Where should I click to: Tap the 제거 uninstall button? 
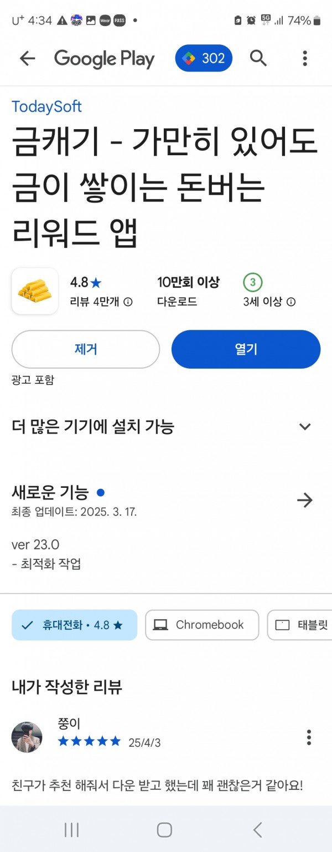[86, 349]
